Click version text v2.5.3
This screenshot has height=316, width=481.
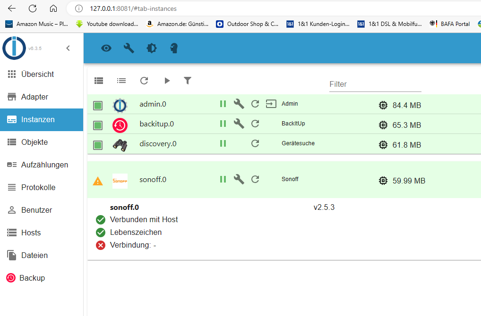324,208
